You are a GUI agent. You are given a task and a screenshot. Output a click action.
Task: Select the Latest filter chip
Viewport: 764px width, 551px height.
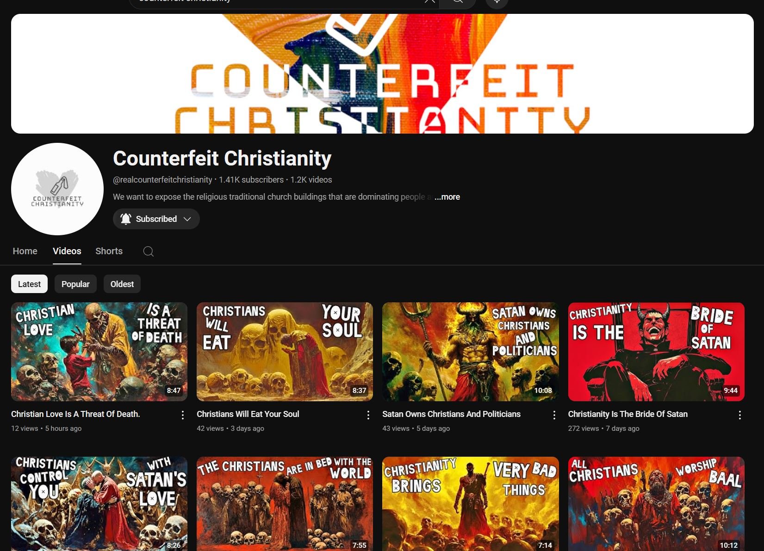(x=29, y=284)
